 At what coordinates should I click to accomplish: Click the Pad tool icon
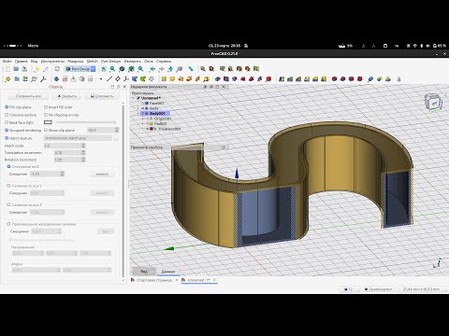(164, 79)
